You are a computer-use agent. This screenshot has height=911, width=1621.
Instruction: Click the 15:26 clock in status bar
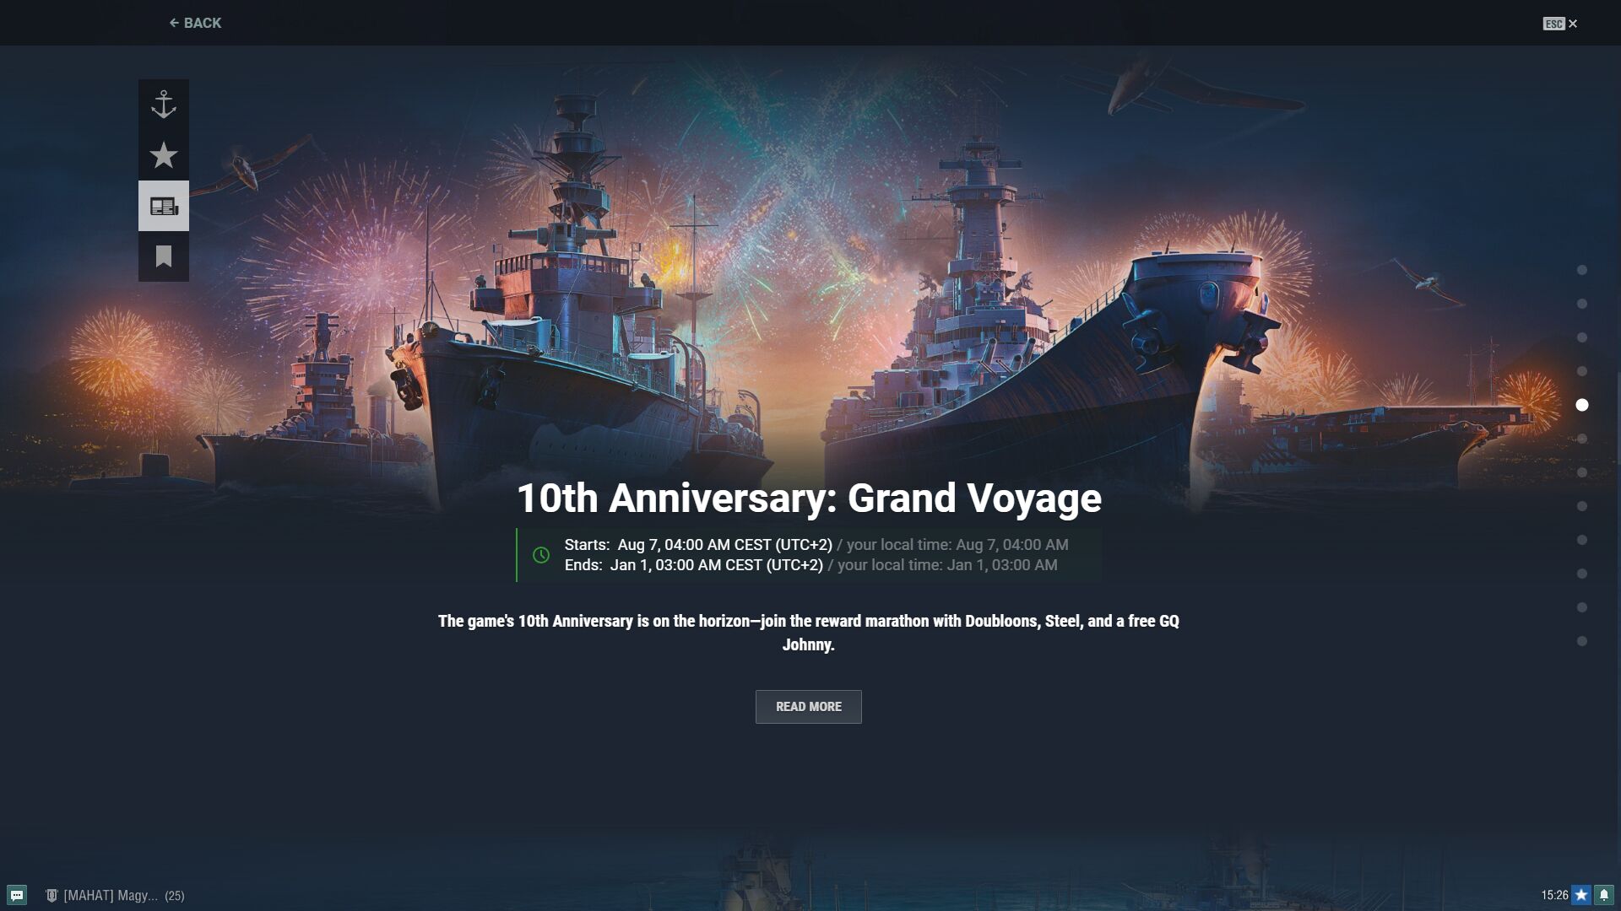pyautogui.click(x=1554, y=895)
